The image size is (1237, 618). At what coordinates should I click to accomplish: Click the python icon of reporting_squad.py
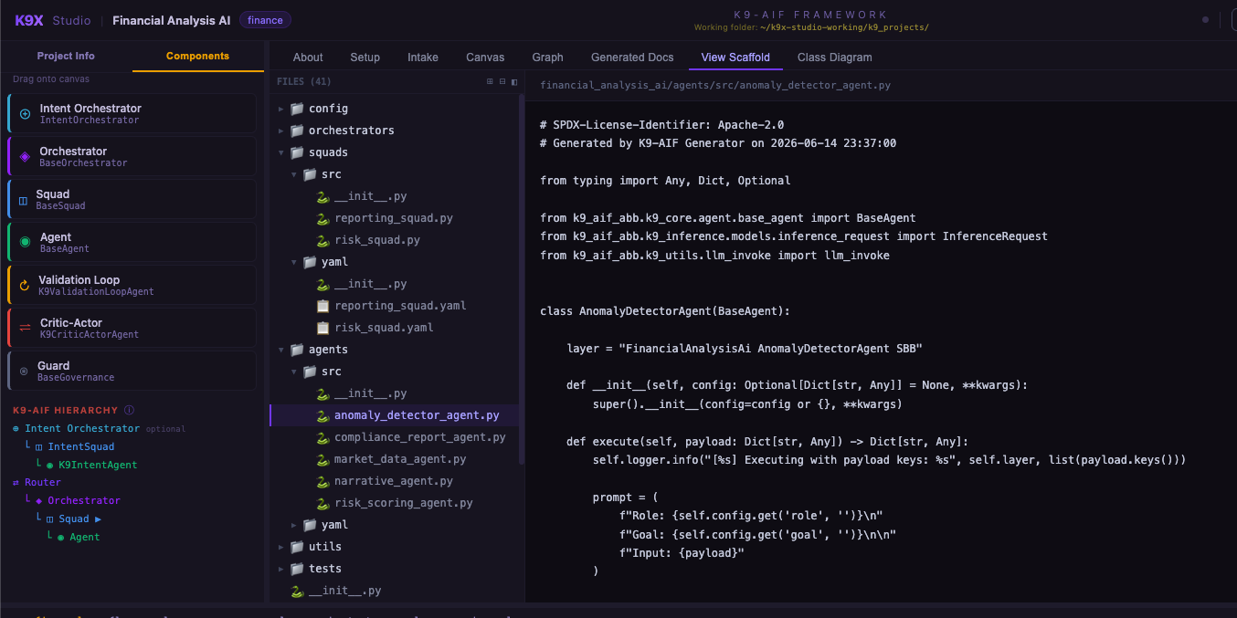(322, 218)
